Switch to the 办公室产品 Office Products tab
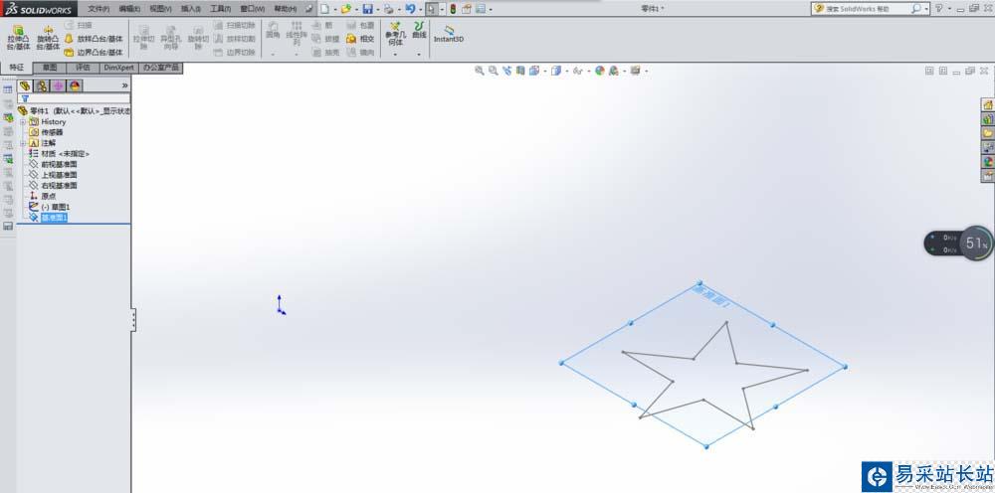Viewport: 995px width, 493px height. point(161,68)
